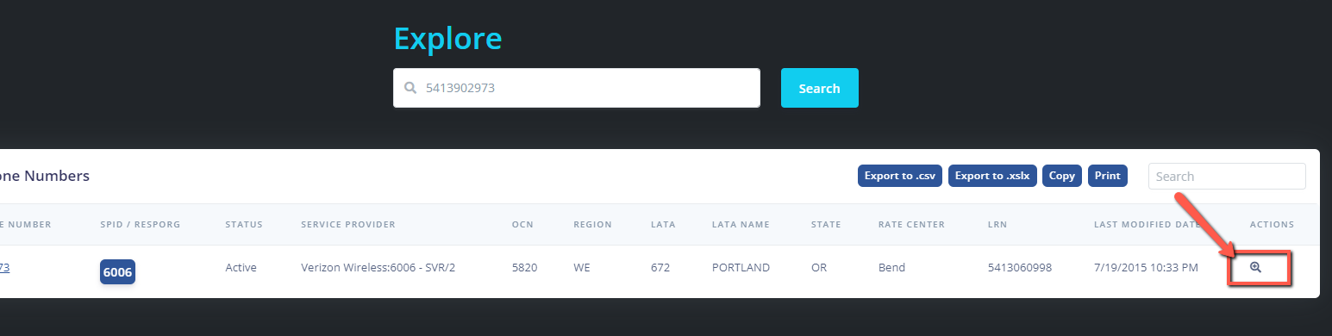Copy the table results
Viewport: 1332px width, 336px height.
click(x=1062, y=176)
